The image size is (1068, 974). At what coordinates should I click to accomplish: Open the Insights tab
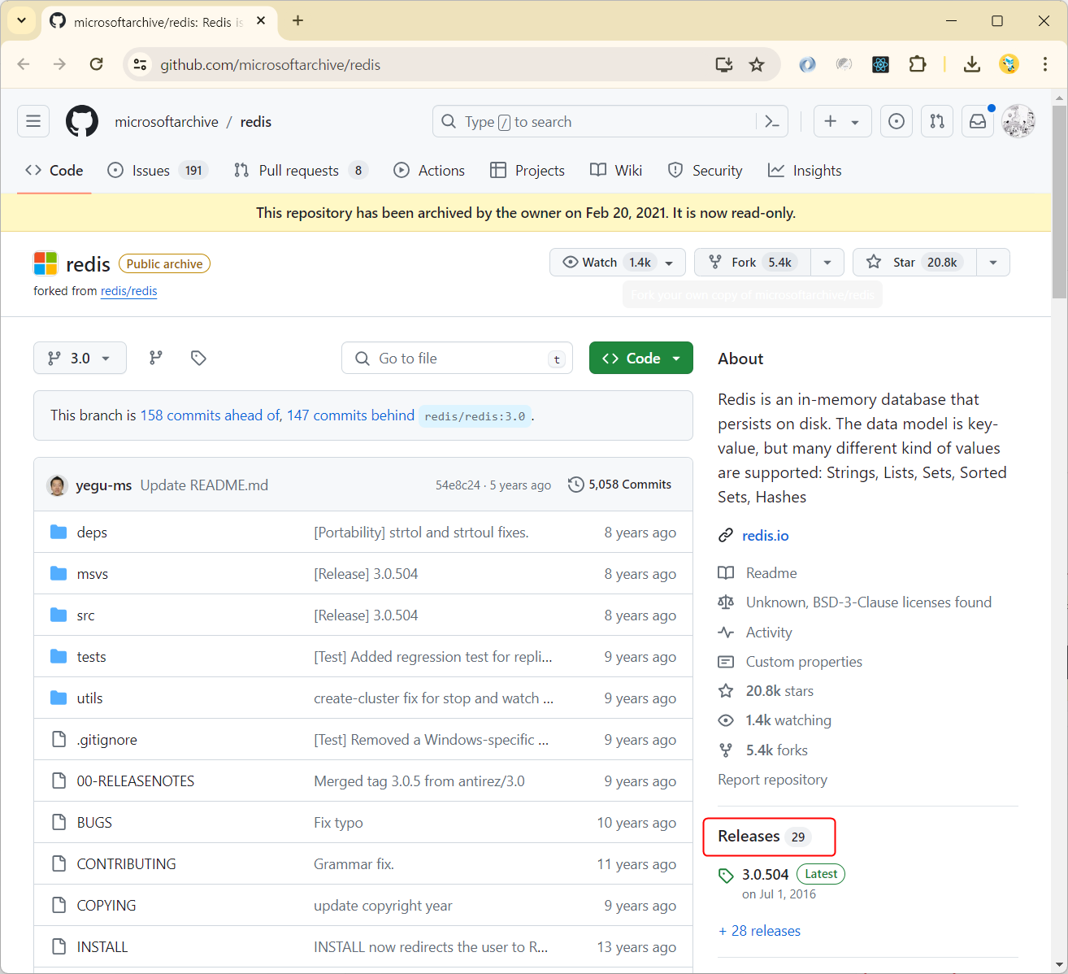pyautogui.click(x=805, y=171)
